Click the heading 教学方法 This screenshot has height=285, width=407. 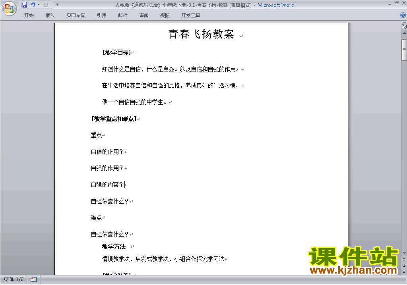pyautogui.click(x=114, y=246)
